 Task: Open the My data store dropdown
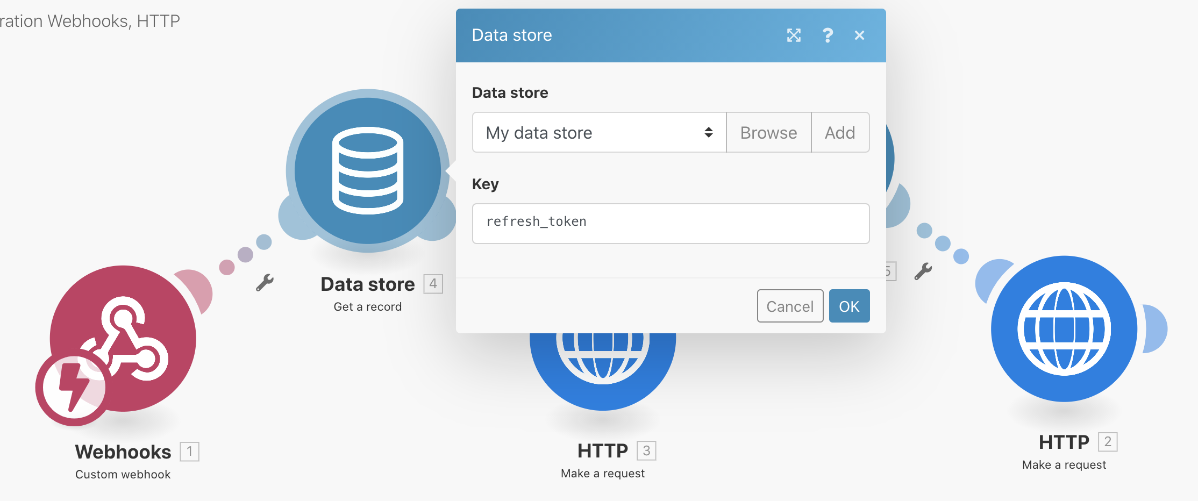click(599, 132)
